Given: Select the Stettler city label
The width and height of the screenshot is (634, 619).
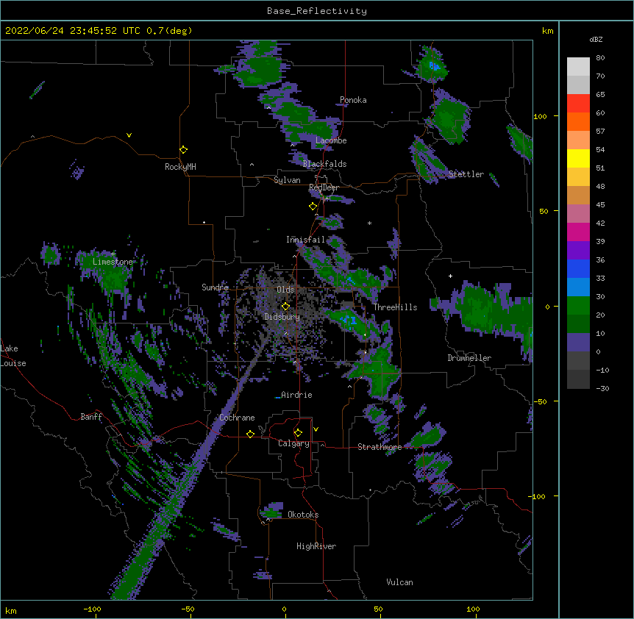Looking at the screenshot, I should 466,174.
